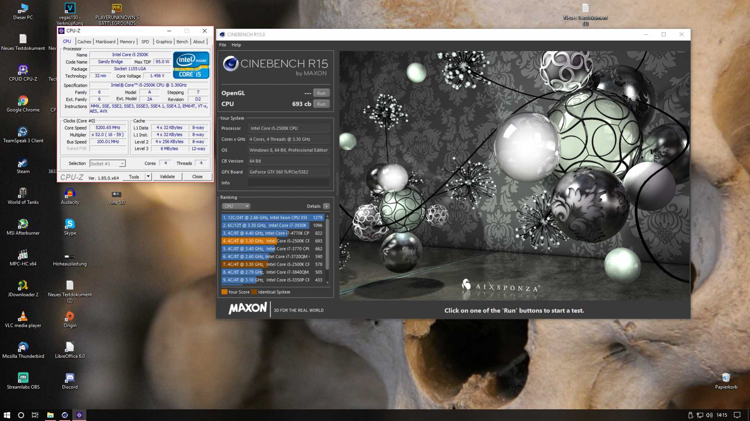
Task: Open the Socket #1 selection dropdown
Action: pos(107,163)
